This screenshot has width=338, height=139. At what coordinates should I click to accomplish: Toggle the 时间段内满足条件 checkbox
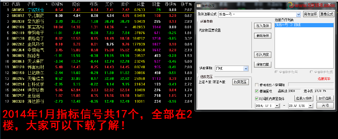pyautogui.click(x=257, y=98)
